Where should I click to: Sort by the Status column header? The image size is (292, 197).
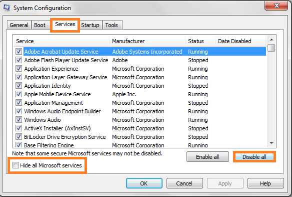pos(200,41)
